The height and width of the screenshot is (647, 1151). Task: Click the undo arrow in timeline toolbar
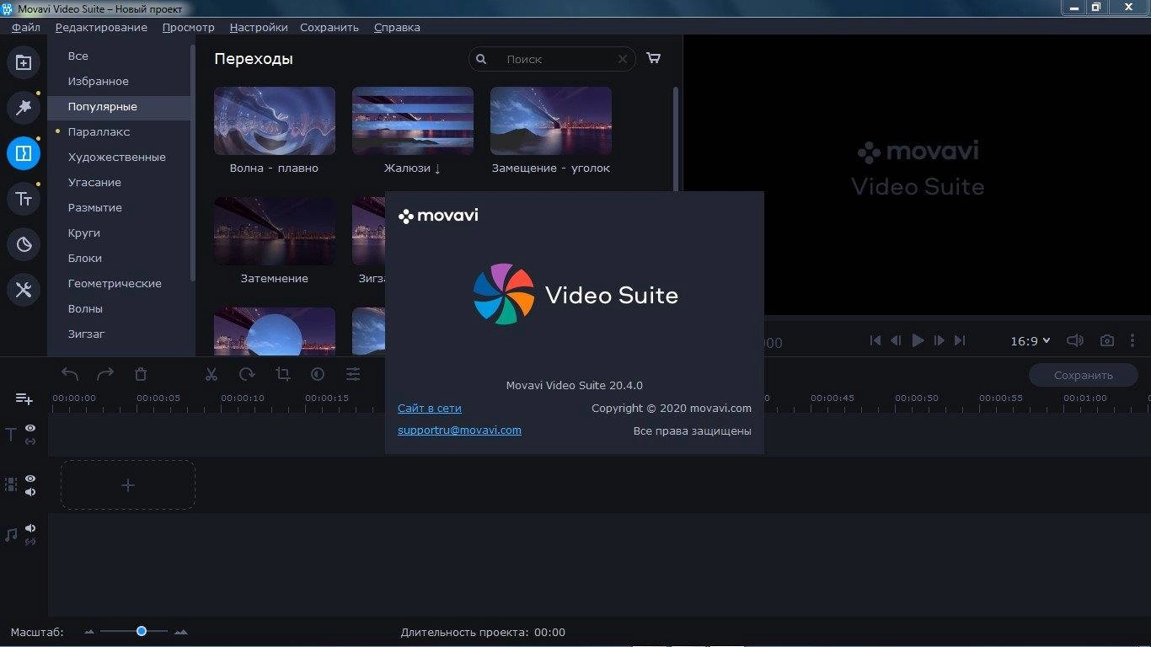(x=70, y=374)
